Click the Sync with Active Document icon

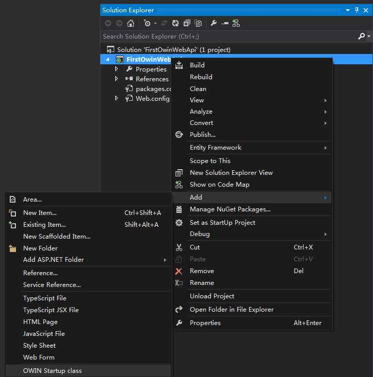click(x=164, y=23)
